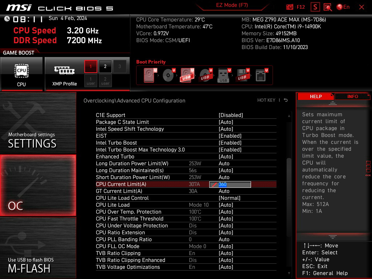This screenshot has width=372, height=279.
Task: Click the CPU Current Limit input field
Action: pyautogui.click(x=230, y=184)
